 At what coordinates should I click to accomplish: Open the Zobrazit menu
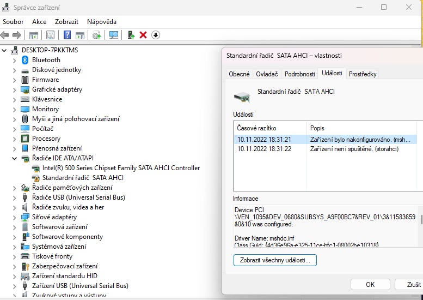(x=66, y=22)
